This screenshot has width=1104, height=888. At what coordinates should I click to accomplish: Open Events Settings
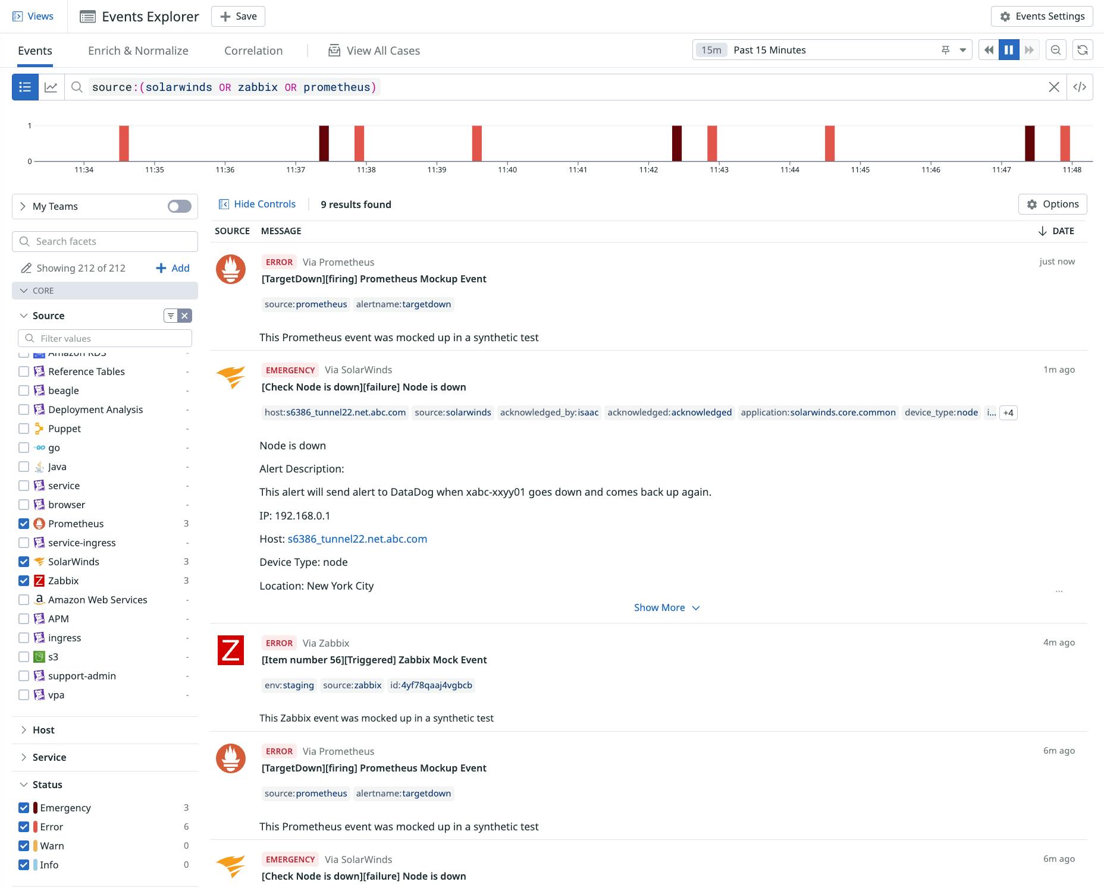1041,16
